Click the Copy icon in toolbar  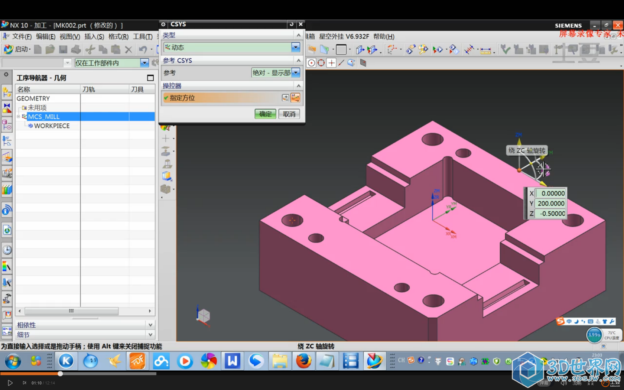click(x=103, y=49)
